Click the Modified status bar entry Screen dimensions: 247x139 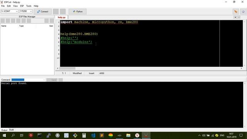[x=77, y=73]
